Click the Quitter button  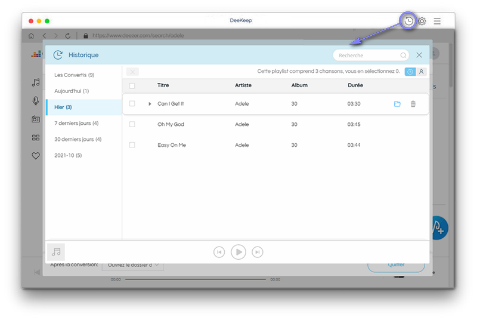396,266
